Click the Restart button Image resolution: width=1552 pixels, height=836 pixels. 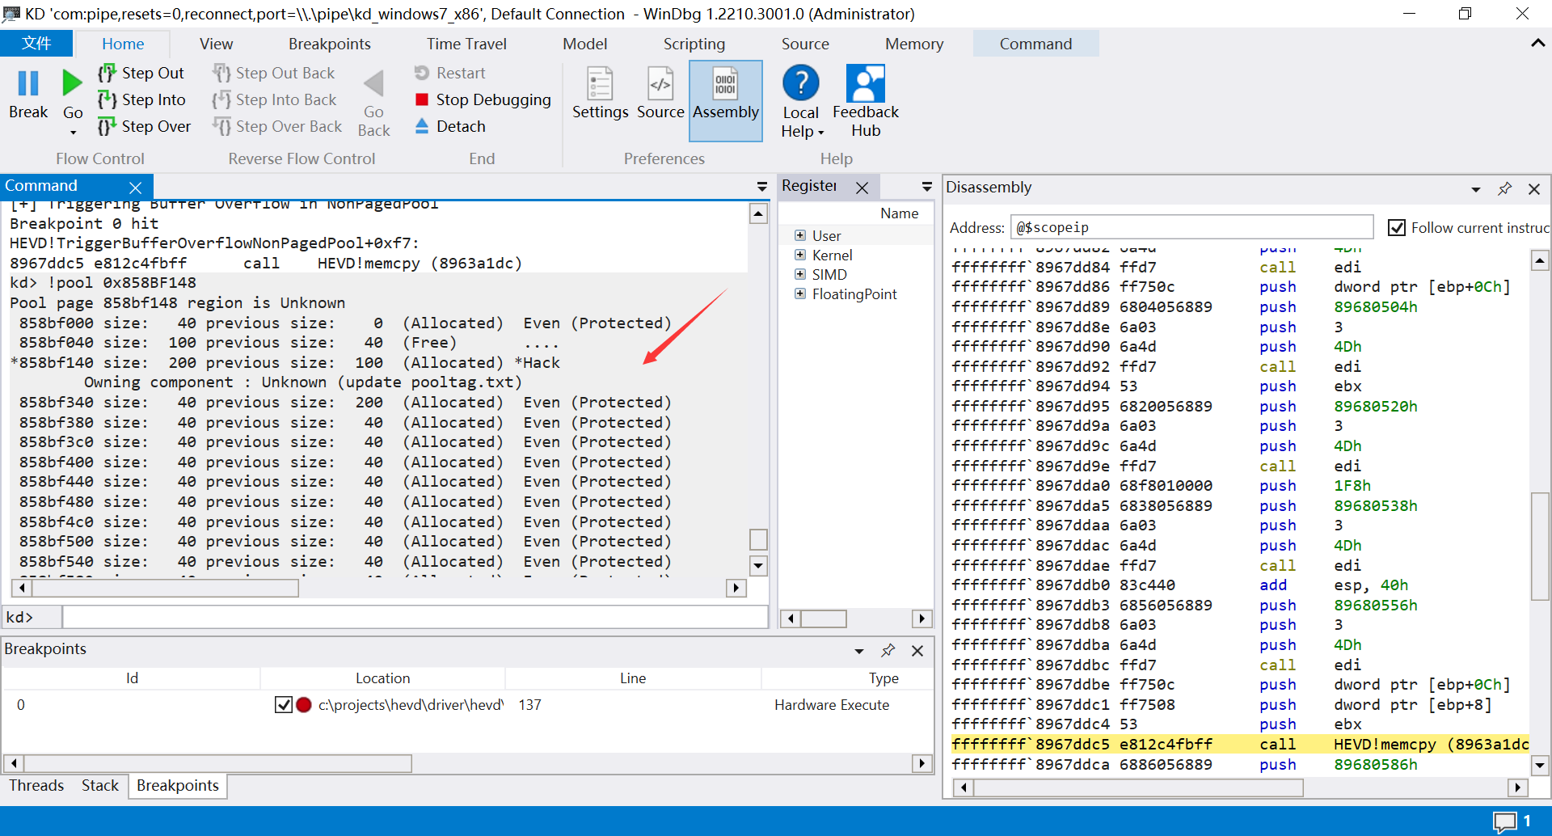pyautogui.click(x=449, y=73)
